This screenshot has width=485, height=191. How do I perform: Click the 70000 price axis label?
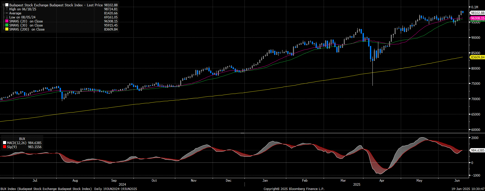point(476,99)
